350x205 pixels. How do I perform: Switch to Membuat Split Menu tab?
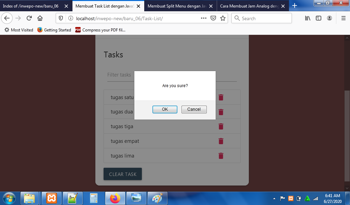tap(177, 6)
